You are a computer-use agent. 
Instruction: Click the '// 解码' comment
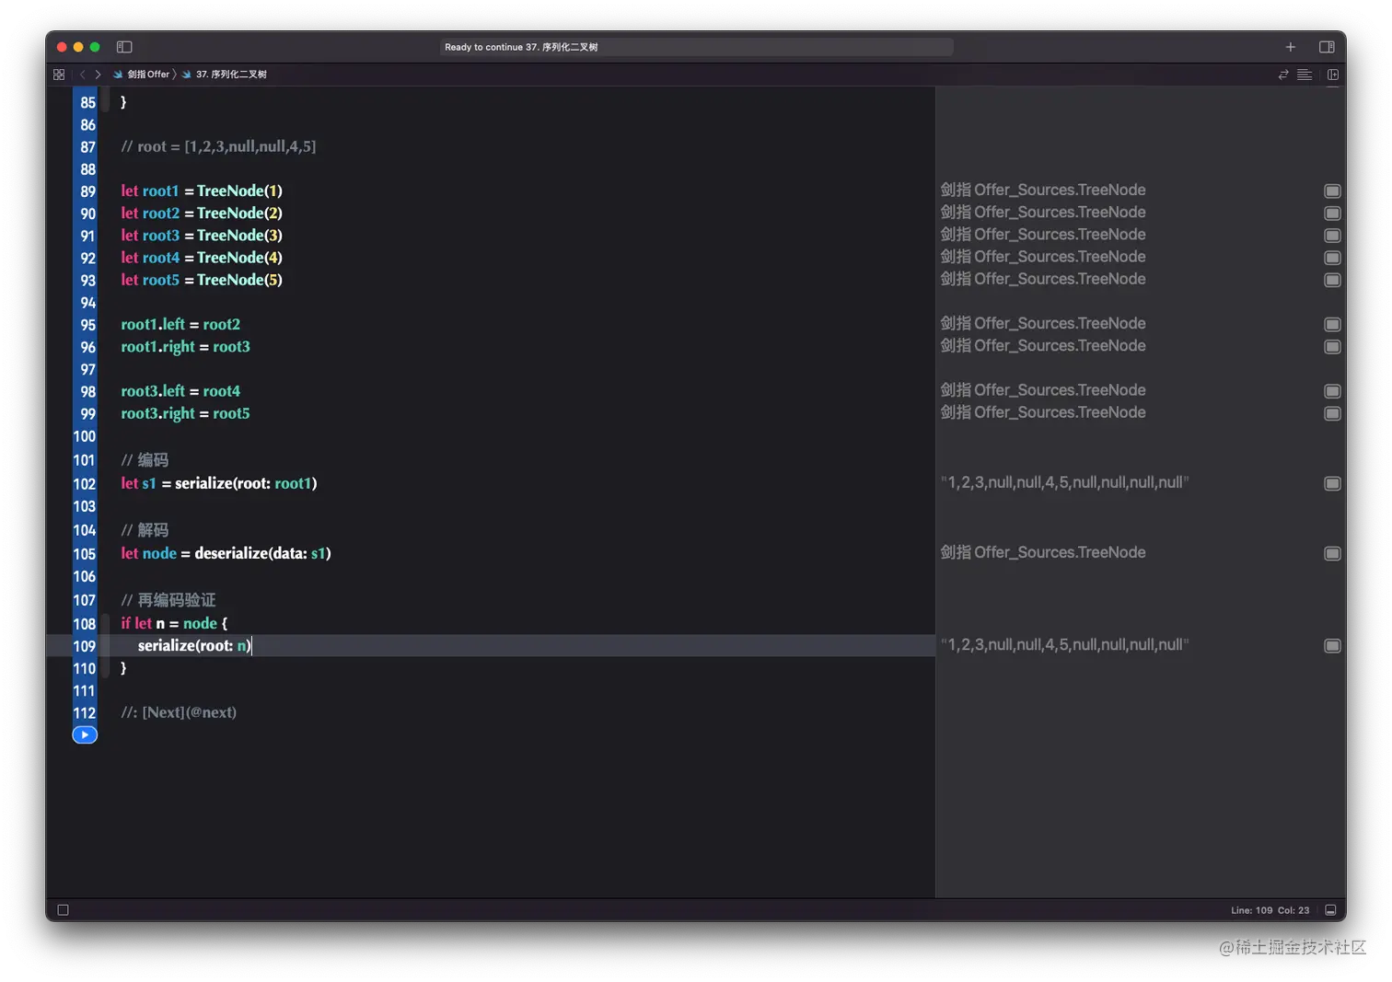(145, 530)
